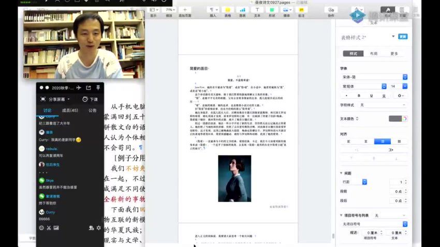Image resolution: width=440 pixels, height=247 pixels.
Task: Select center text alignment
Action: (365, 142)
